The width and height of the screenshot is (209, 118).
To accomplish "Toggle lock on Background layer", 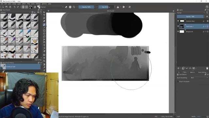I will [x=203, y=31].
